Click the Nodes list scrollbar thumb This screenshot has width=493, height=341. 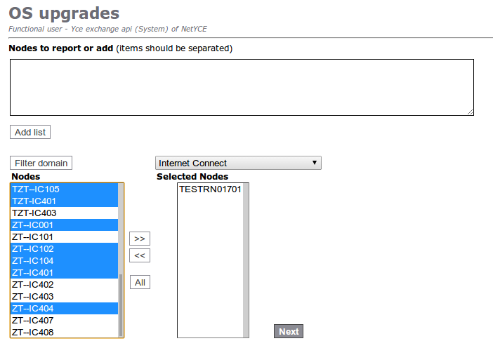121,304
